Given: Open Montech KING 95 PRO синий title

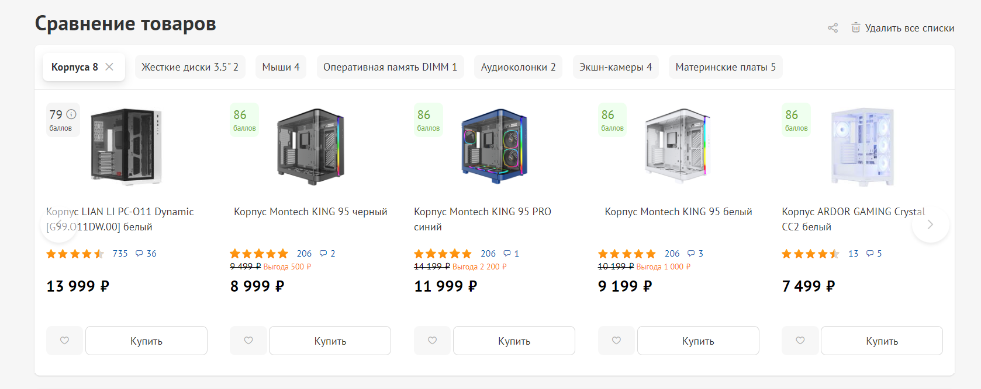Looking at the screenshot, I should pos(482,219).
